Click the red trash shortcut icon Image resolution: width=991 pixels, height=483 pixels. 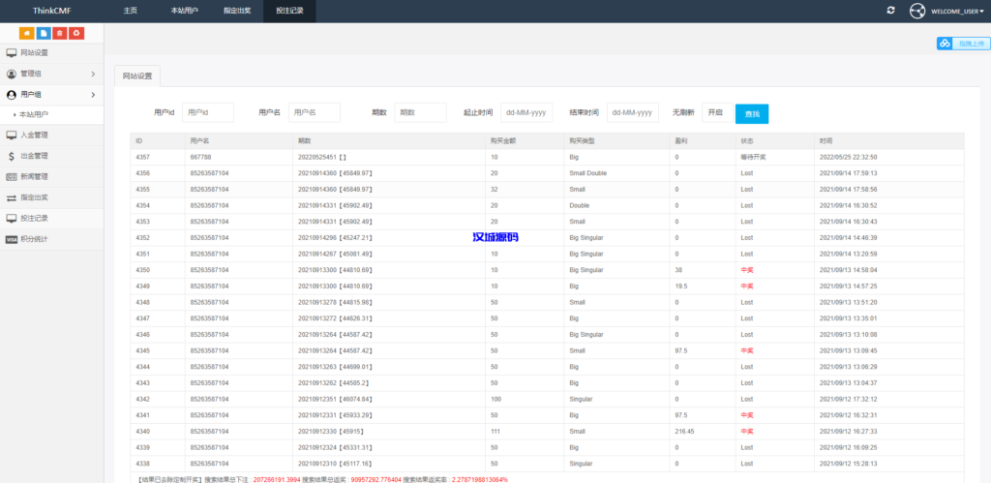click(x=60, y=33)
